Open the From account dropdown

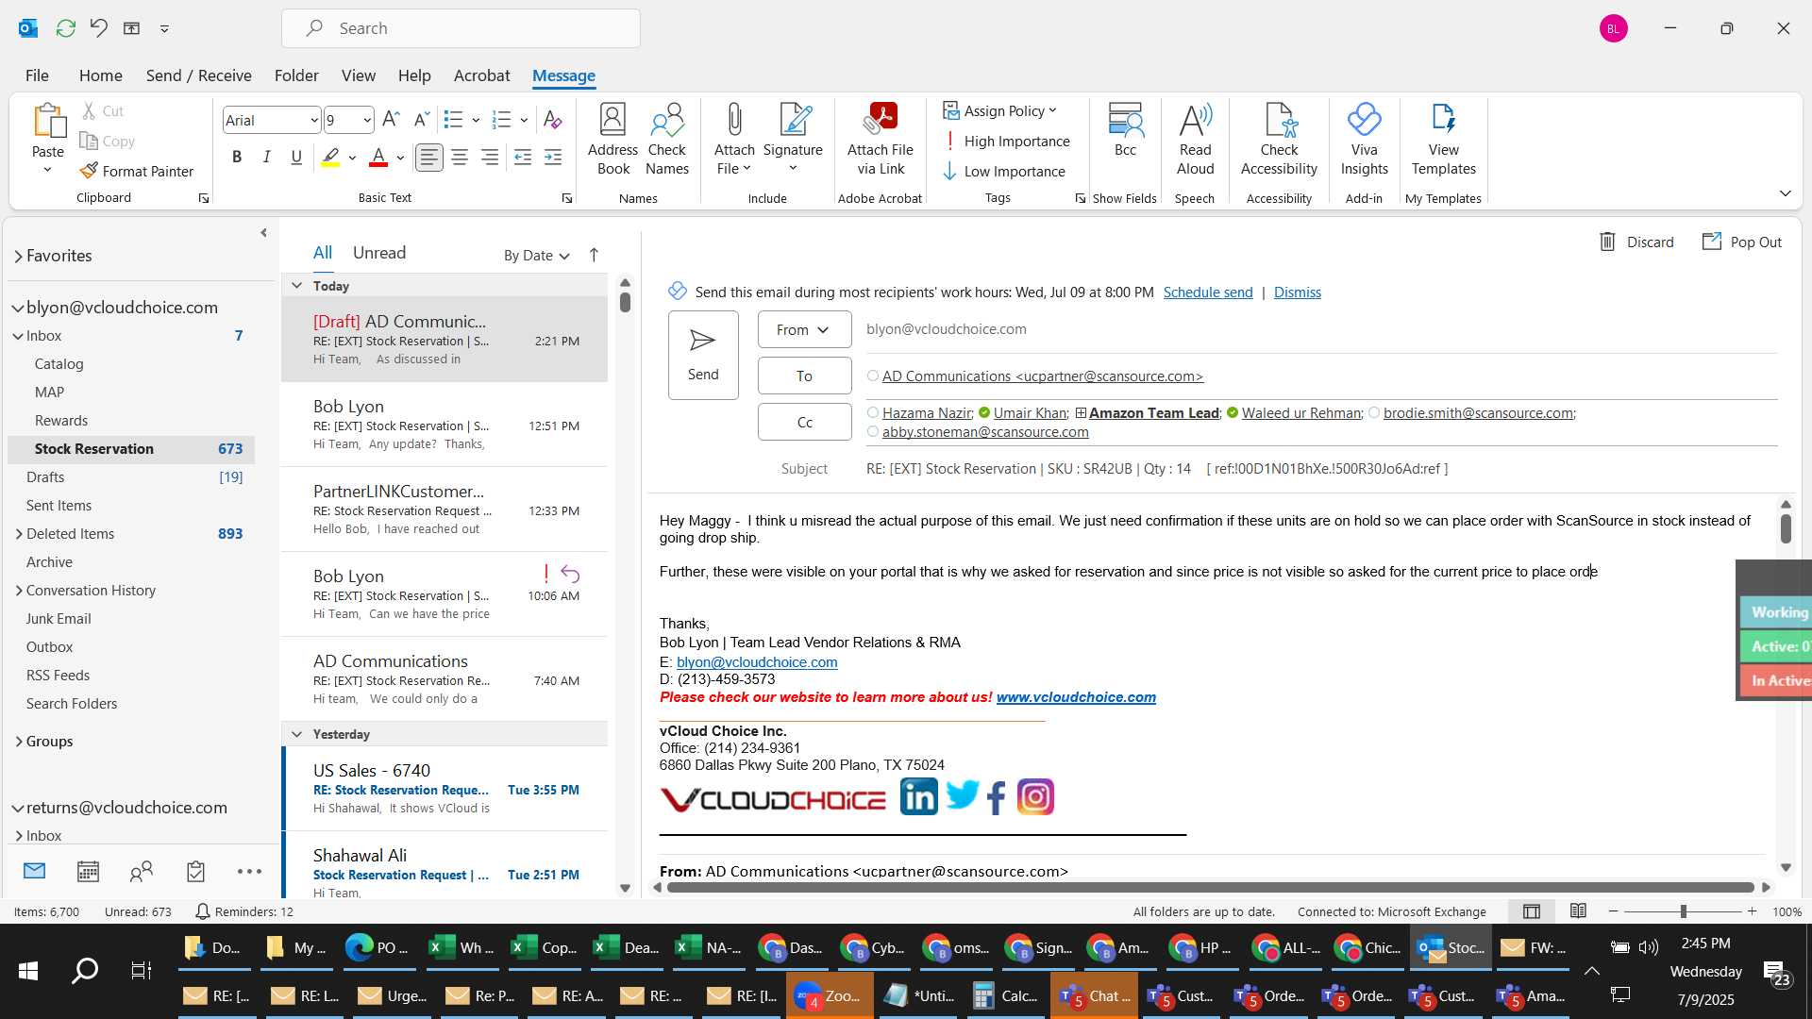[804, 329]
